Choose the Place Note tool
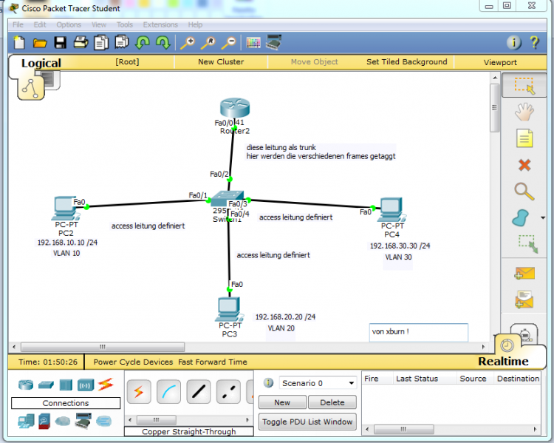This screenshot has height=443, width=554. [x=524, y=138]
